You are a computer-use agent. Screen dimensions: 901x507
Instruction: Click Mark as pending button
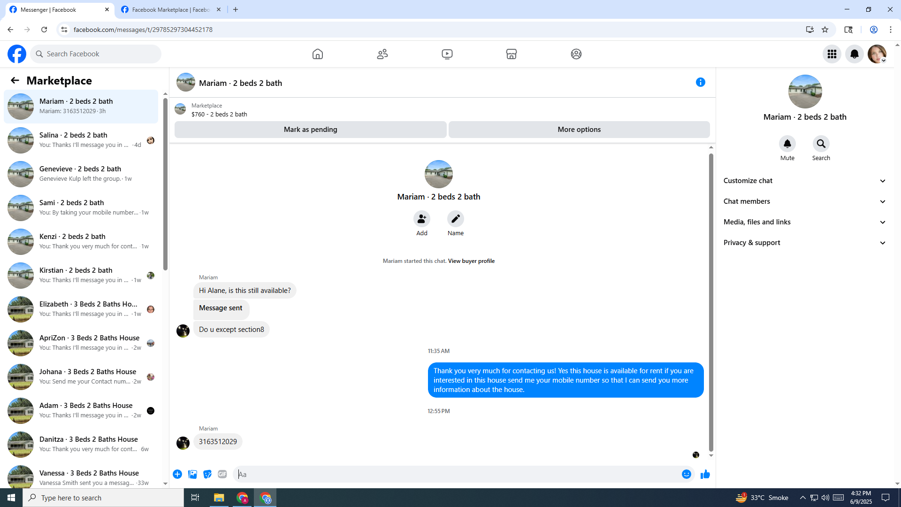click(x=310, y=130)
